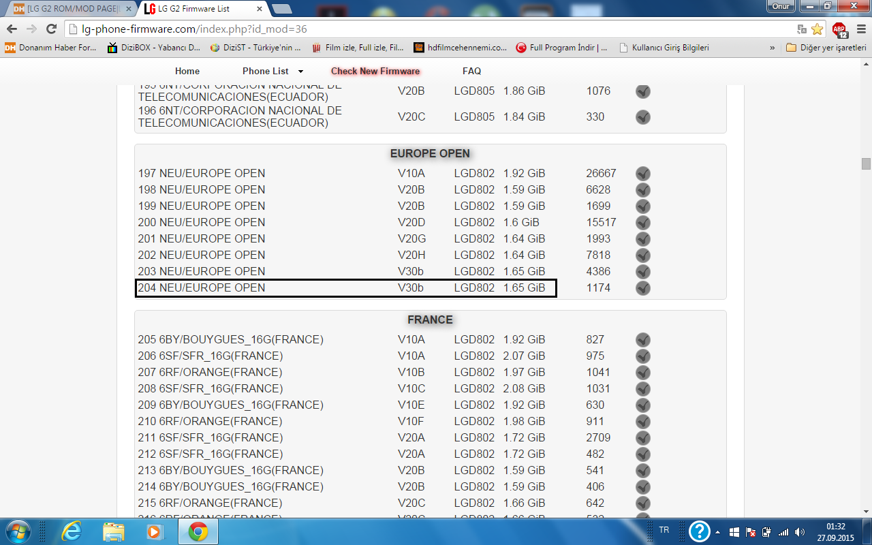Click check icon for row 210 ORANGE V10F
872x545 pixels.
click(x=642, y=422)
